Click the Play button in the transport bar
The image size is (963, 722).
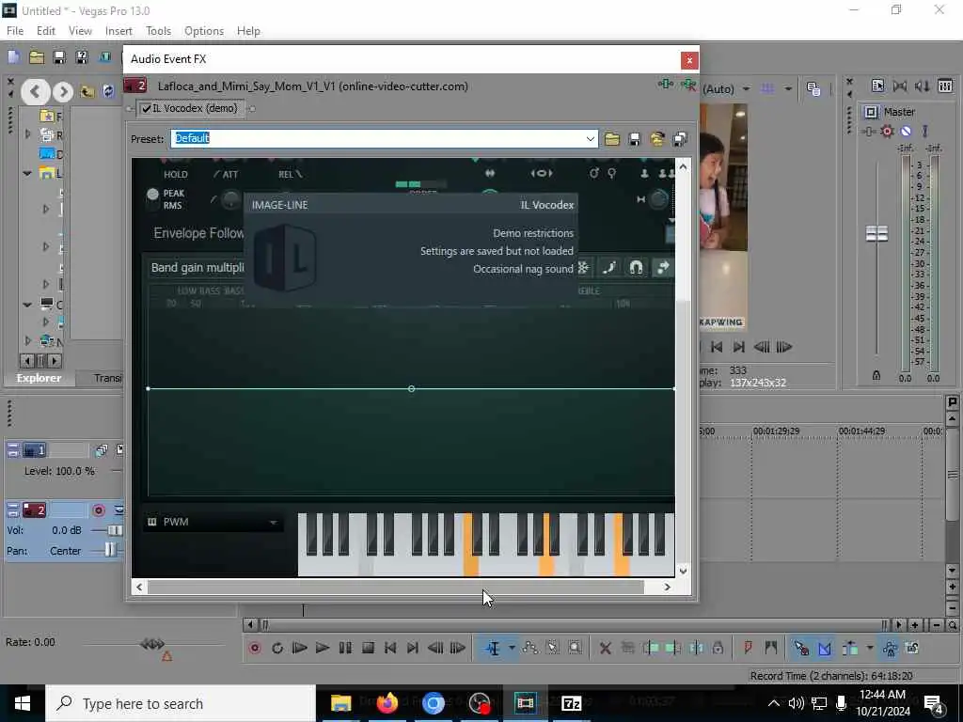(x=322, y=648)
